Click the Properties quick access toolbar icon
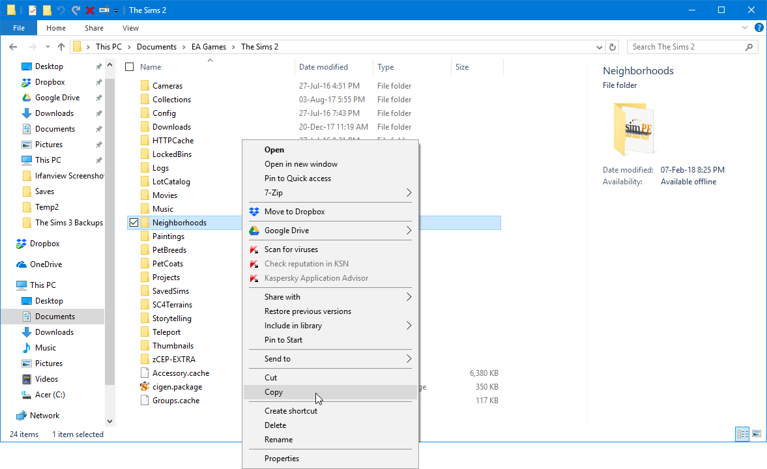The height and width of the screenshot is (469, 767). (x=33, y=10)
